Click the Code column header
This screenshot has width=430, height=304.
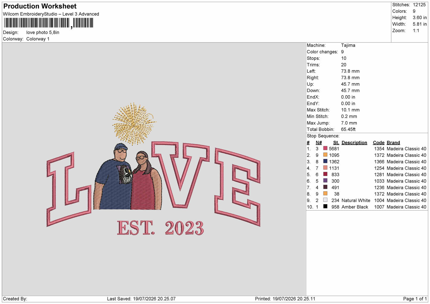click(379, 143)
